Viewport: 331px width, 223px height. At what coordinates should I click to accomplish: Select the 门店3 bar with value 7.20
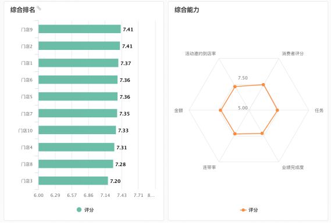tap(73, 181)
